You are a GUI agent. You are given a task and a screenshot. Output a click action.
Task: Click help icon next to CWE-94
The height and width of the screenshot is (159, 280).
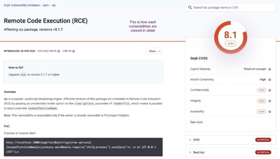tap(73, 51)
